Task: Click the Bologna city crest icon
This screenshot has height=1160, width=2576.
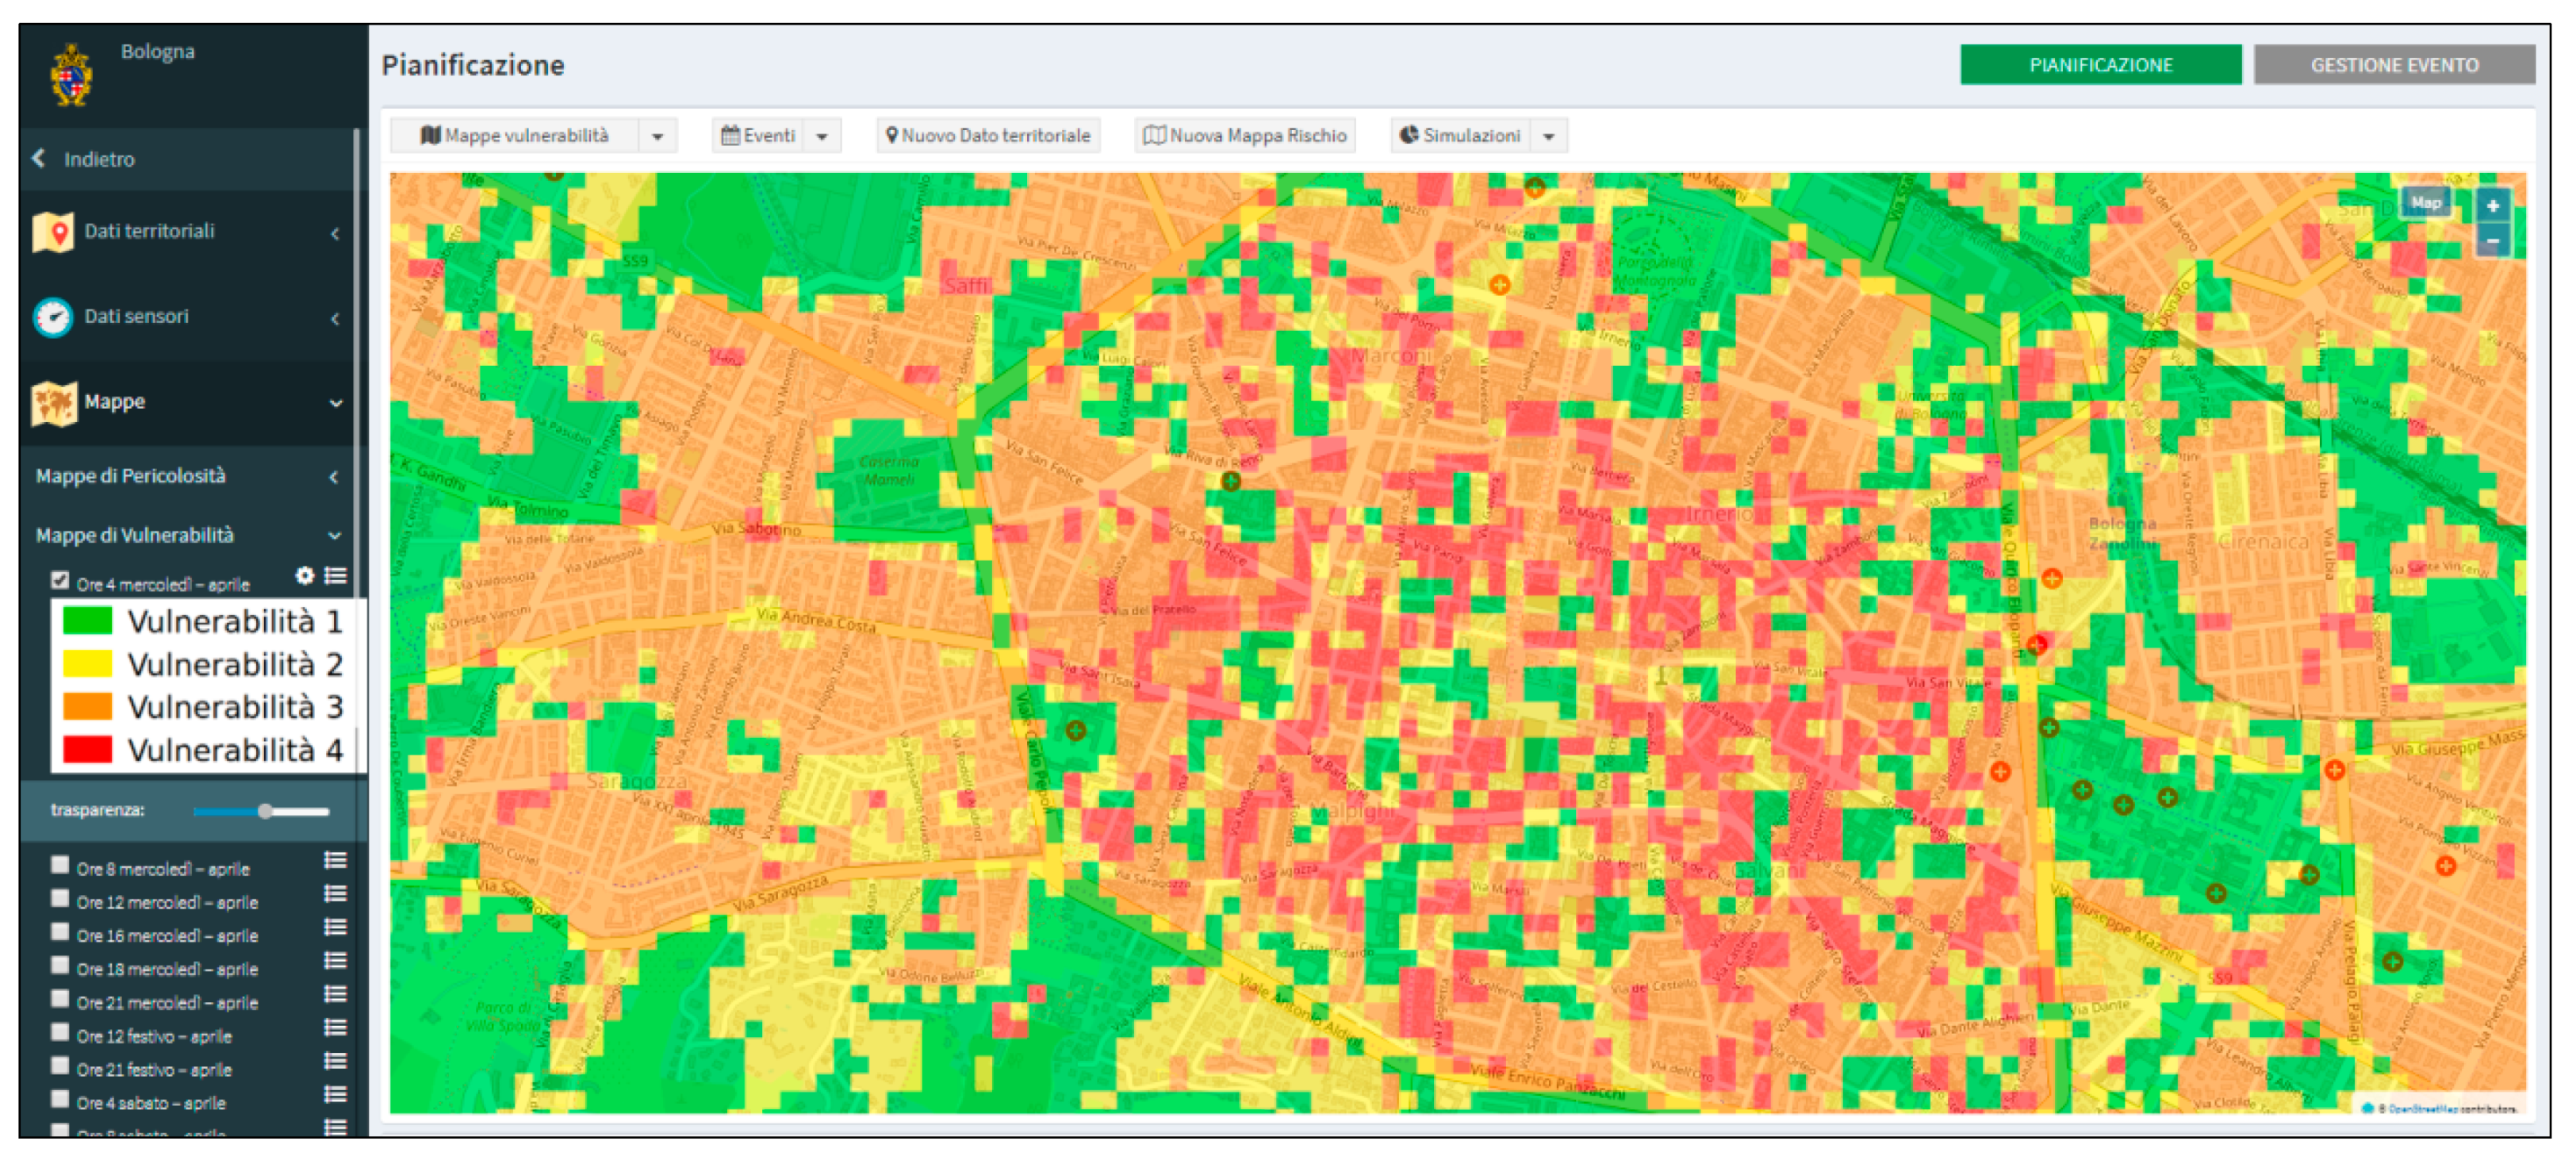Action: point(71,75)
